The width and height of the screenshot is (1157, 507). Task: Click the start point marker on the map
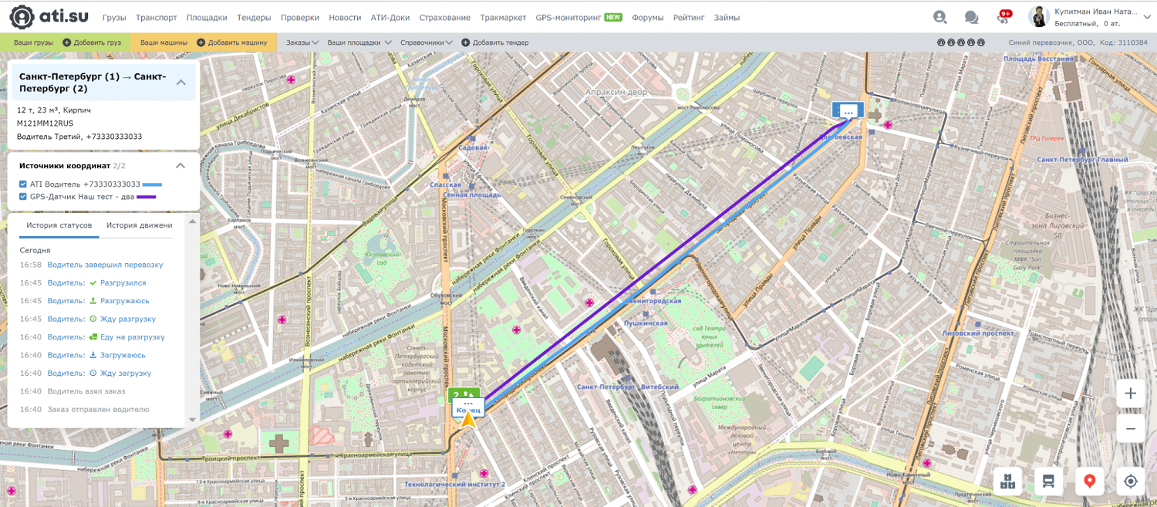point(848,110)
